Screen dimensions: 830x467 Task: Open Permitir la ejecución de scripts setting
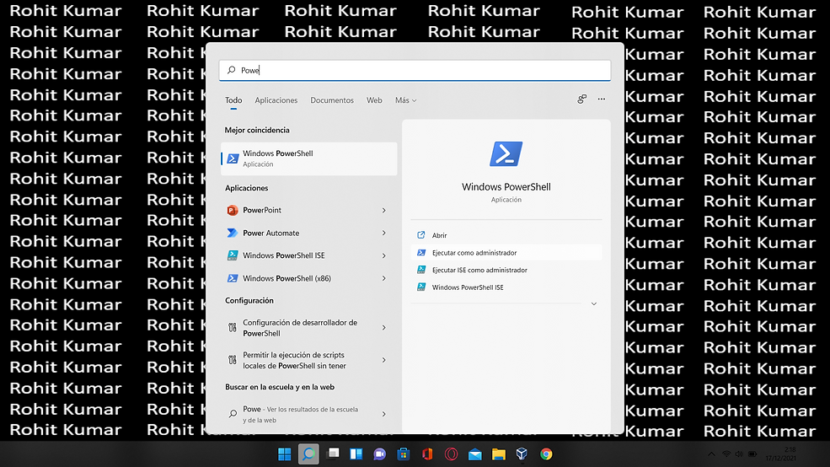click(308, 360)
